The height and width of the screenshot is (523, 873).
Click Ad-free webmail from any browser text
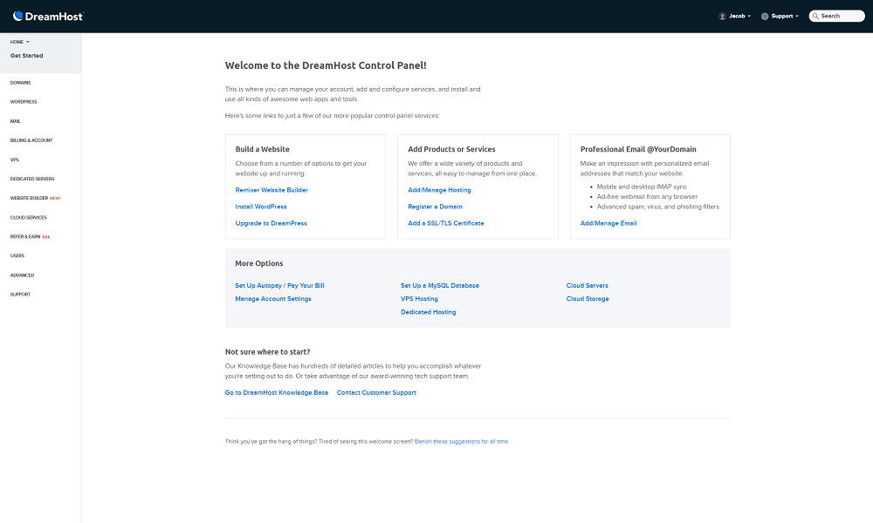click(x=647, y=197)
